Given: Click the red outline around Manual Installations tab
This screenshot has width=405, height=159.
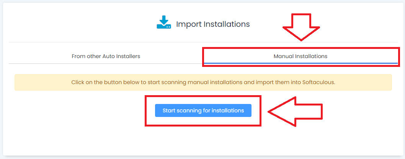Looking at the screenshot, I should point(301,48).
